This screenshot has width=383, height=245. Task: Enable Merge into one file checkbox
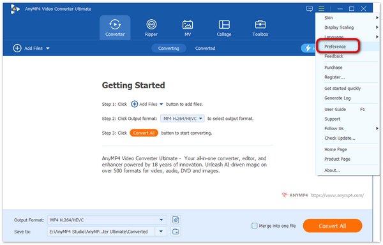pos(254,226)
